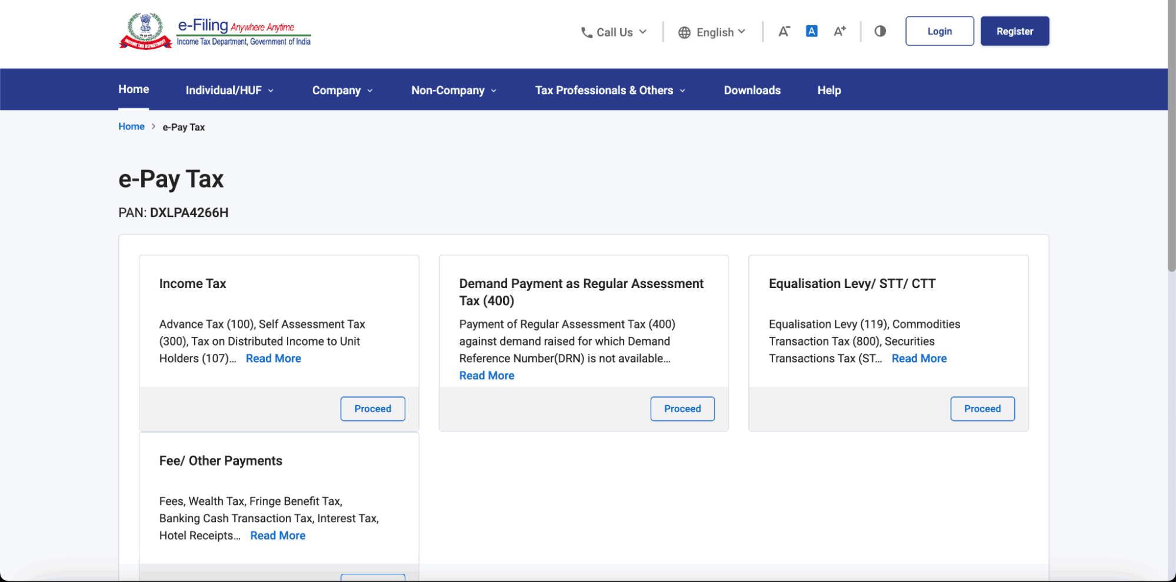Open the English language dropdown
Viewport: 1176px width, 582px height.
point(712,32)
